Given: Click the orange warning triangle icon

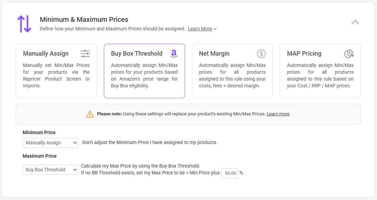Looking at the screenshot, I should pyautogui.click(x=90, y=114).
